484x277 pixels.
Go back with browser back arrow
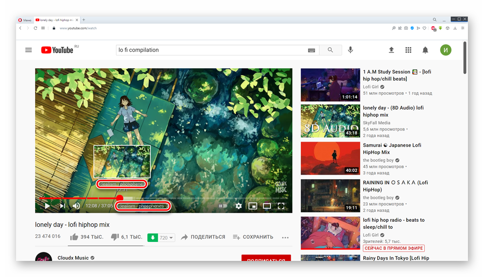click(21, 28)
